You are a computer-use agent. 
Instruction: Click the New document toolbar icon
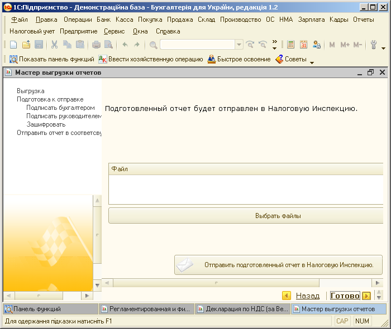[13, 45]
